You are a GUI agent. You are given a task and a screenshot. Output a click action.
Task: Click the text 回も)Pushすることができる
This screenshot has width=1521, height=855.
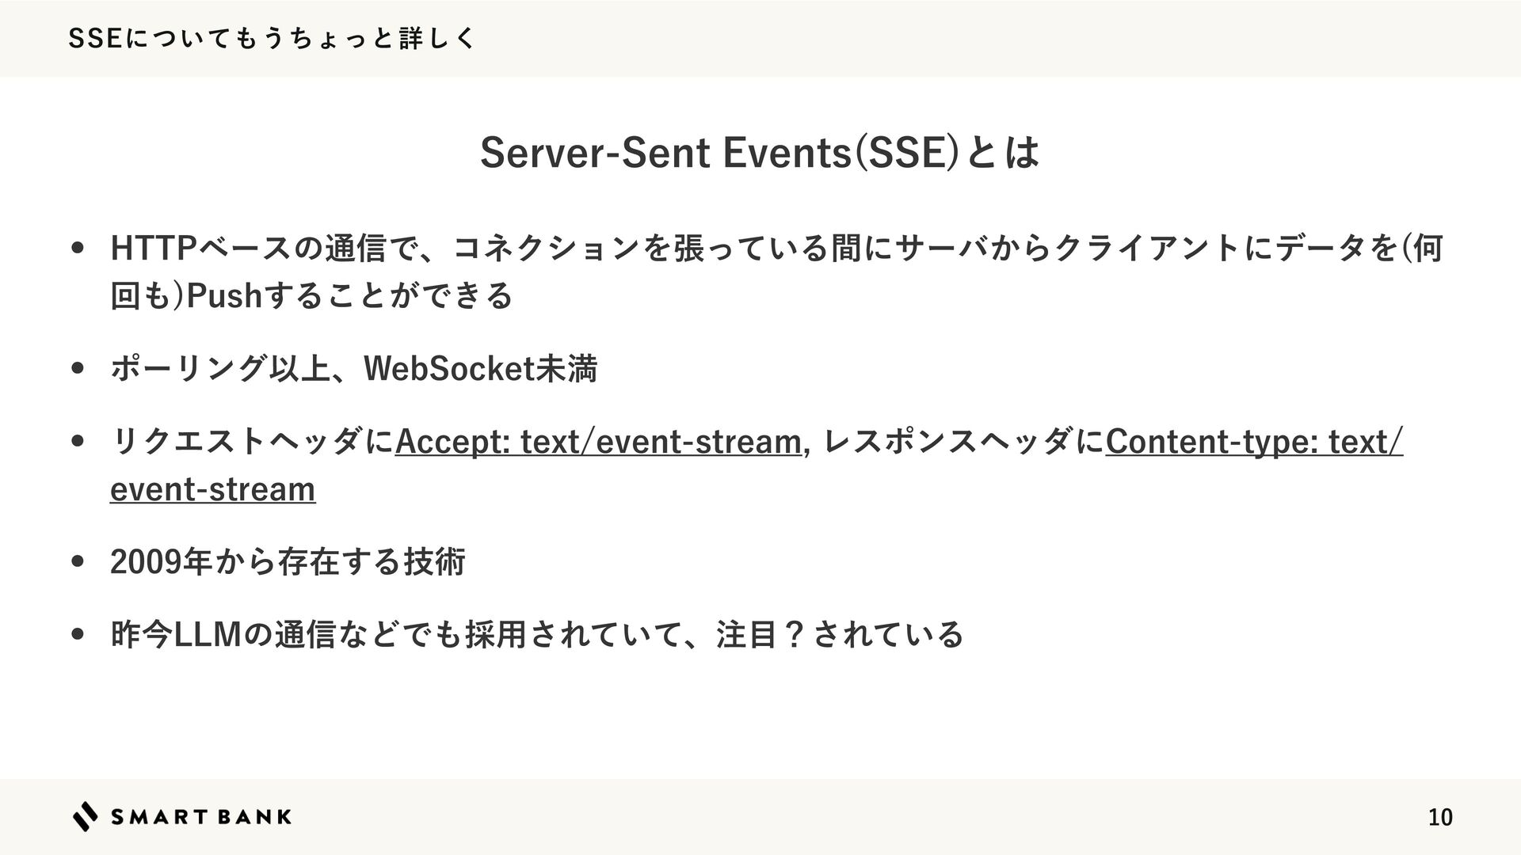click(x=312, y=295)
